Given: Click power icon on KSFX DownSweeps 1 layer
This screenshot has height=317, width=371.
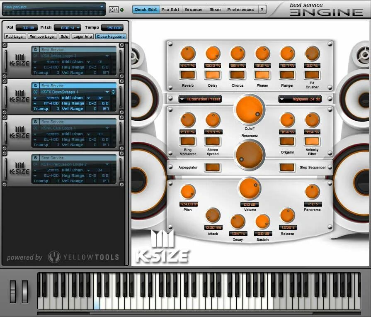Looking at the screenshot, I should click(36, 85).
